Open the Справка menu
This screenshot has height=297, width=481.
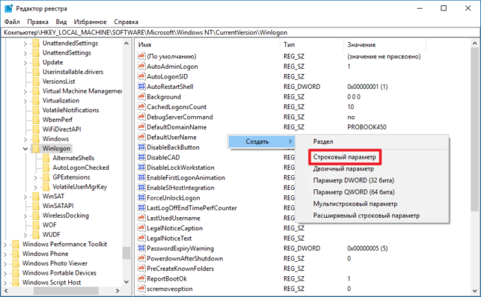(x=126, y=22)
